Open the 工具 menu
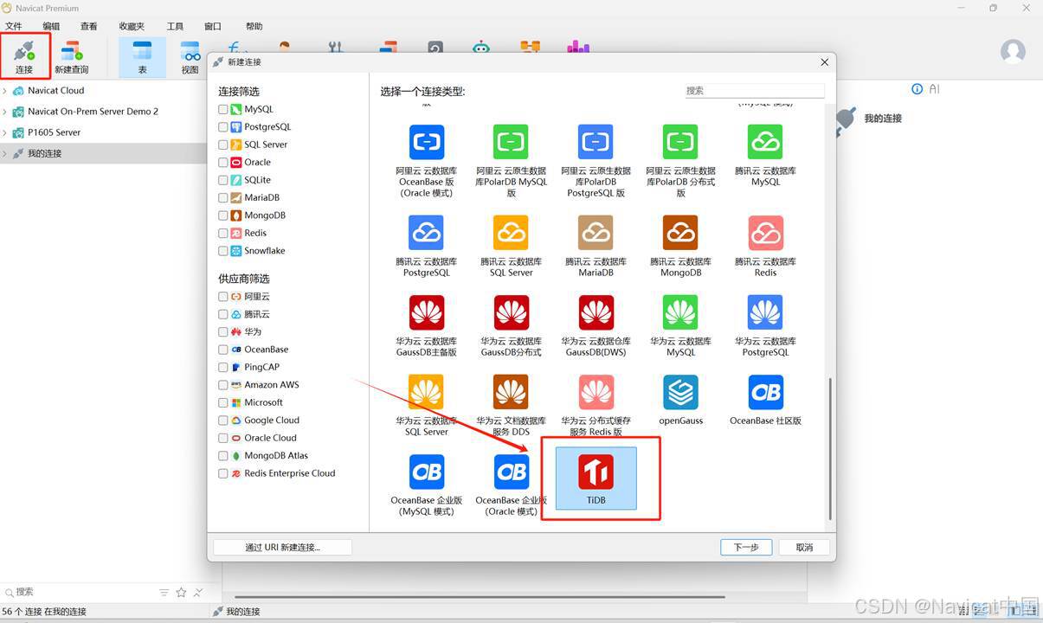This screenshot has height=623, width=1043. (x=175, y=27)
